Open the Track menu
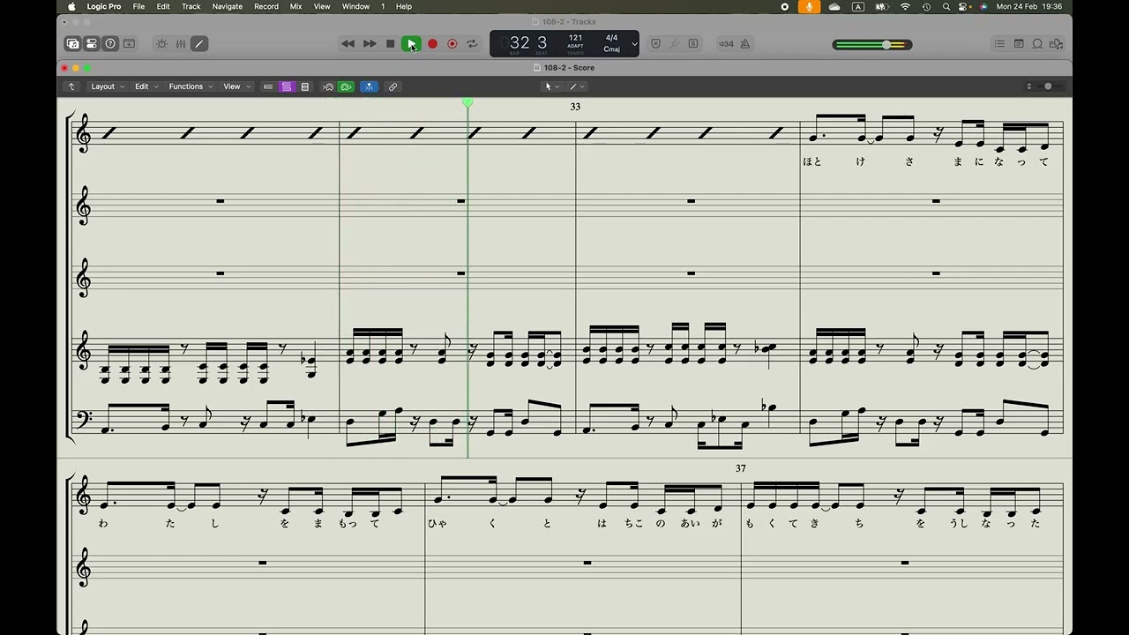The image size is (1129, 635). (x=191, y=6)
